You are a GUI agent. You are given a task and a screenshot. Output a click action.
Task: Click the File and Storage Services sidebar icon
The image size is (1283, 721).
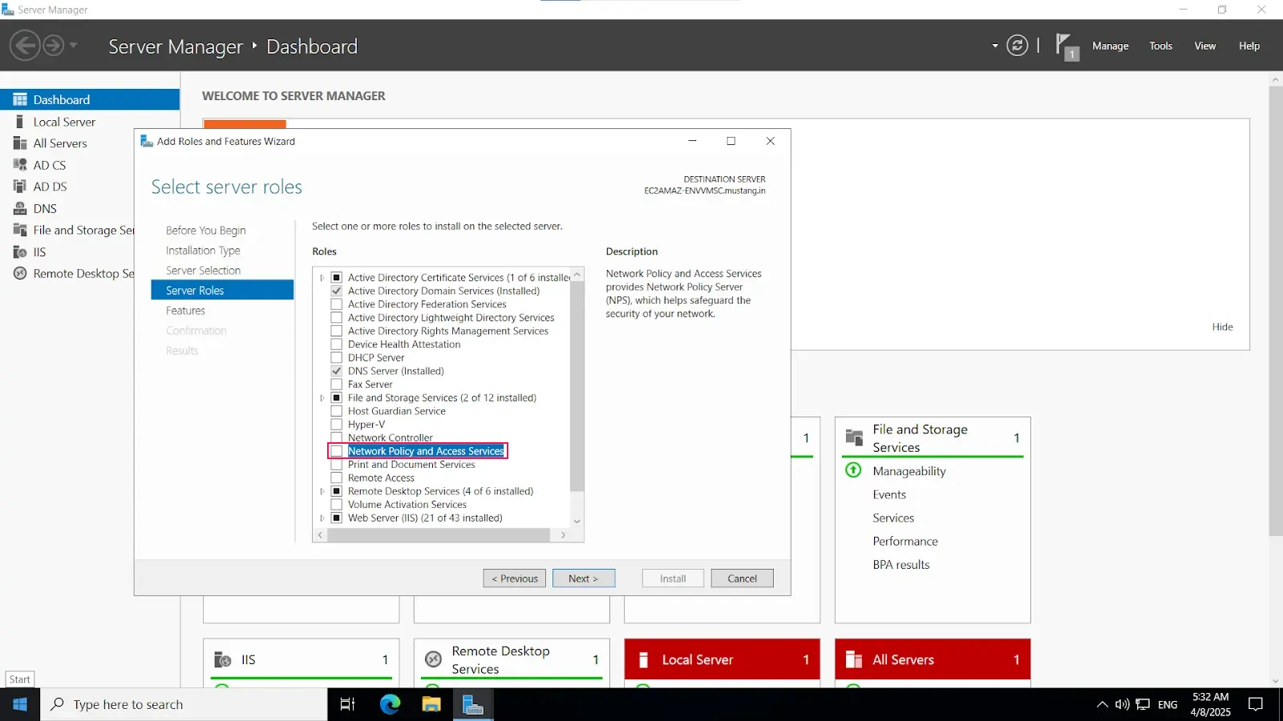point(20,230)
